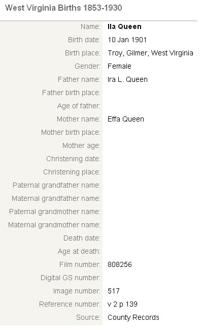This screenshot has height=330, width=202.
Task: Click the Age at death label
Action: (79, 252)
